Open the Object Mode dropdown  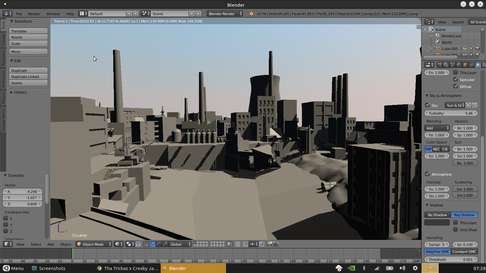(94, 244)
